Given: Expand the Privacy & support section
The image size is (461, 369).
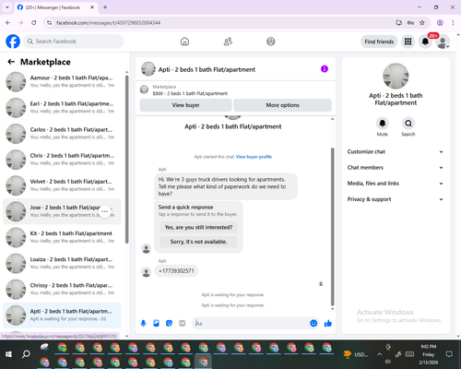Looking at the screenshot, I should point(396,199).
